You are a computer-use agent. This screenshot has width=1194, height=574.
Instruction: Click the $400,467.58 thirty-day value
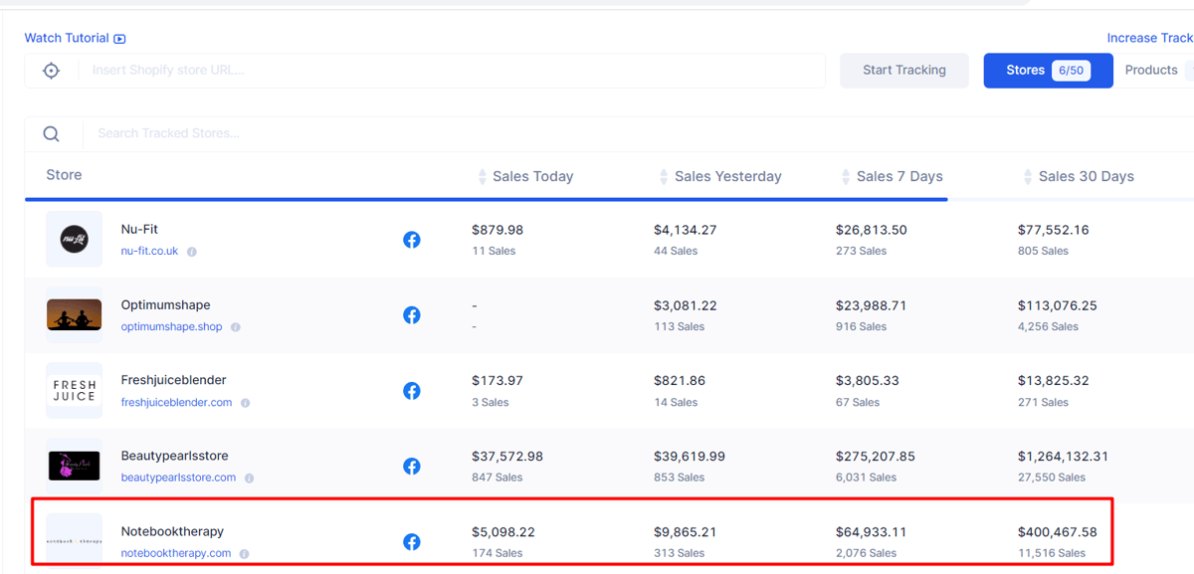[1058, 532]
